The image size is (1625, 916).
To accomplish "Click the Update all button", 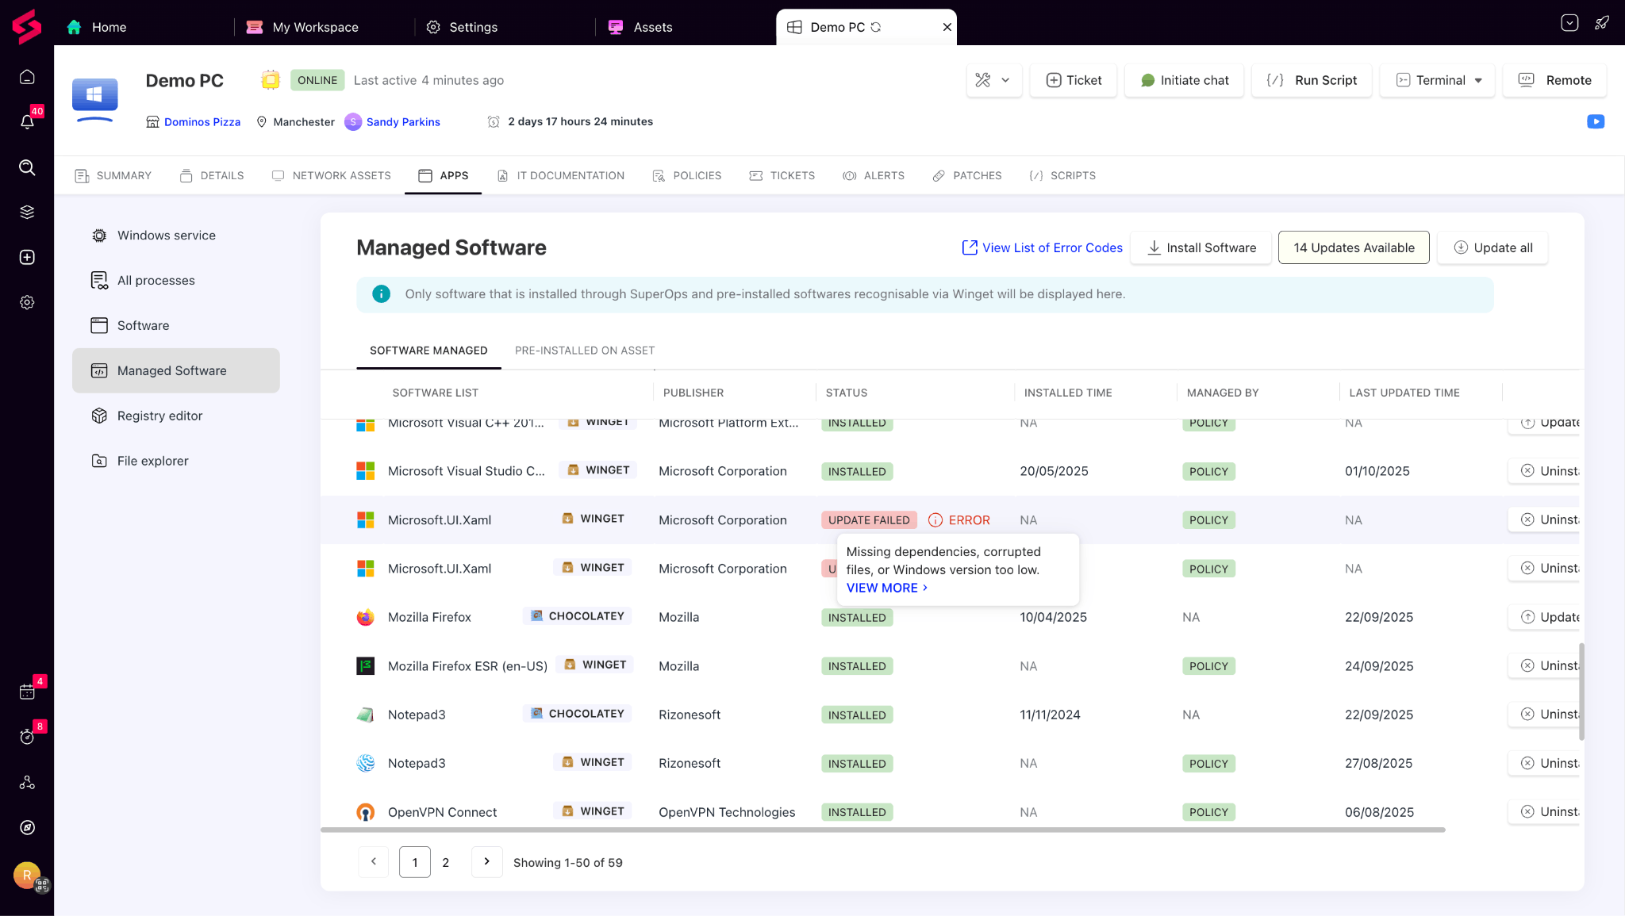I will pos(1492,247).
